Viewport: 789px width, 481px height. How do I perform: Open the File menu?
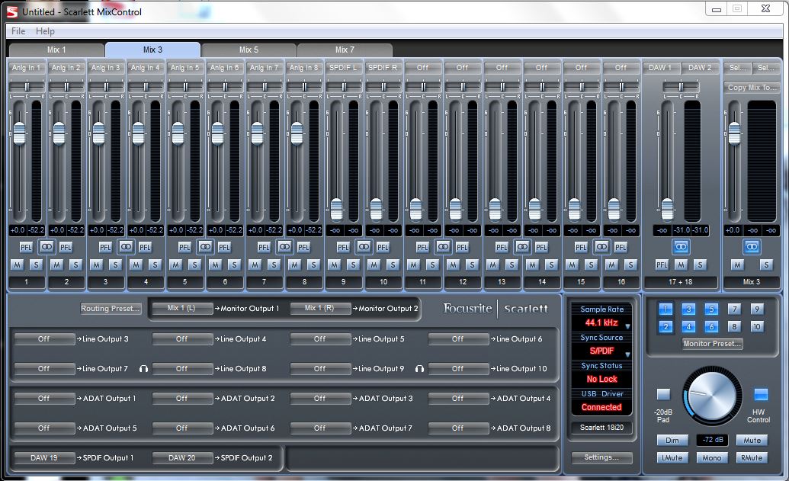coord(18,31)
